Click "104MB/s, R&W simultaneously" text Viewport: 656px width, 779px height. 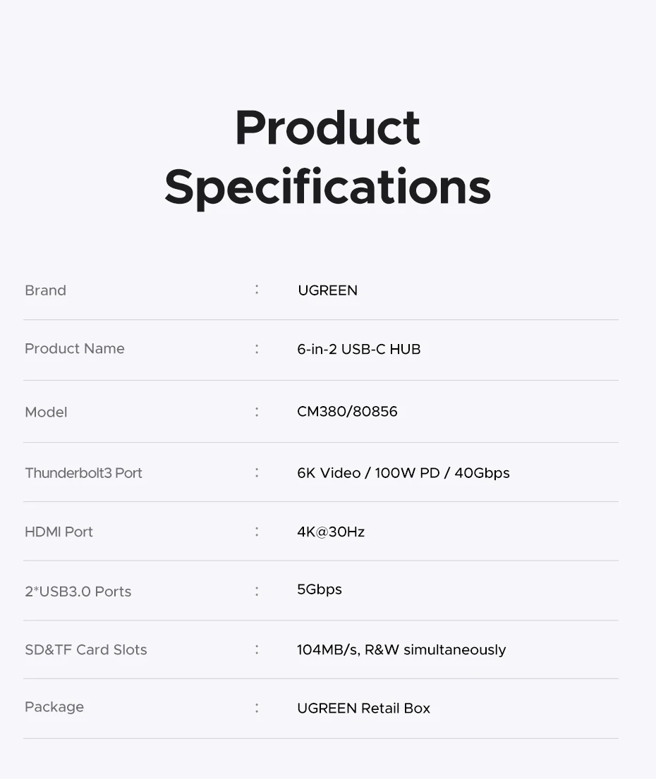coord(401,650)
